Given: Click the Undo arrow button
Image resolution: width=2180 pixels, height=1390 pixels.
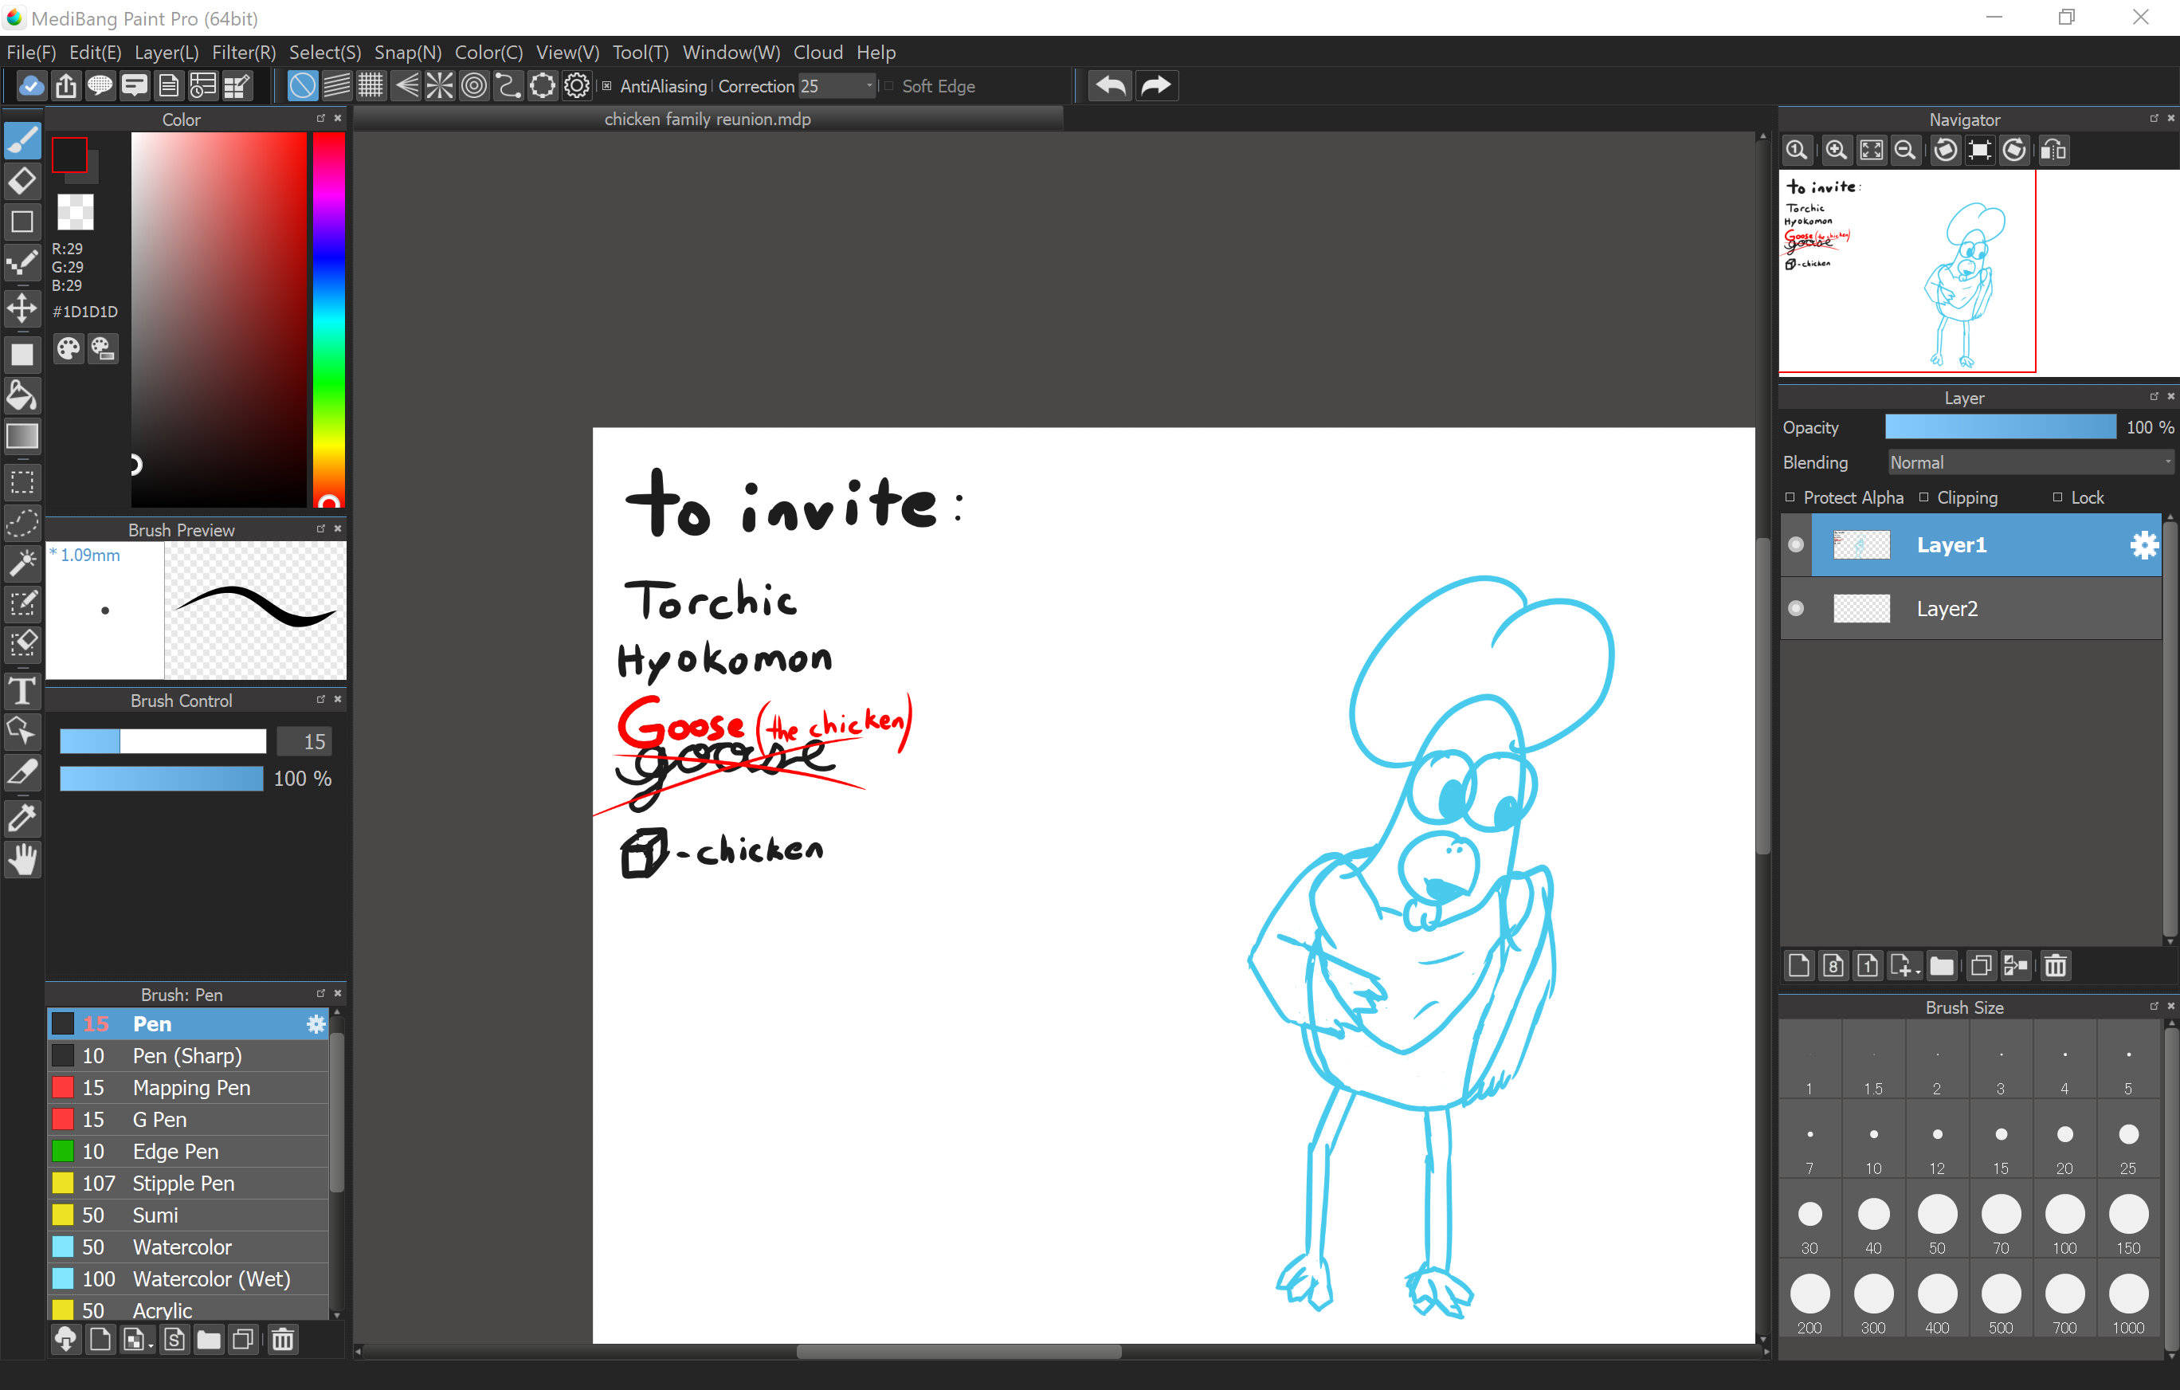Looking at the screenshot, I should tap(1110, 86).
